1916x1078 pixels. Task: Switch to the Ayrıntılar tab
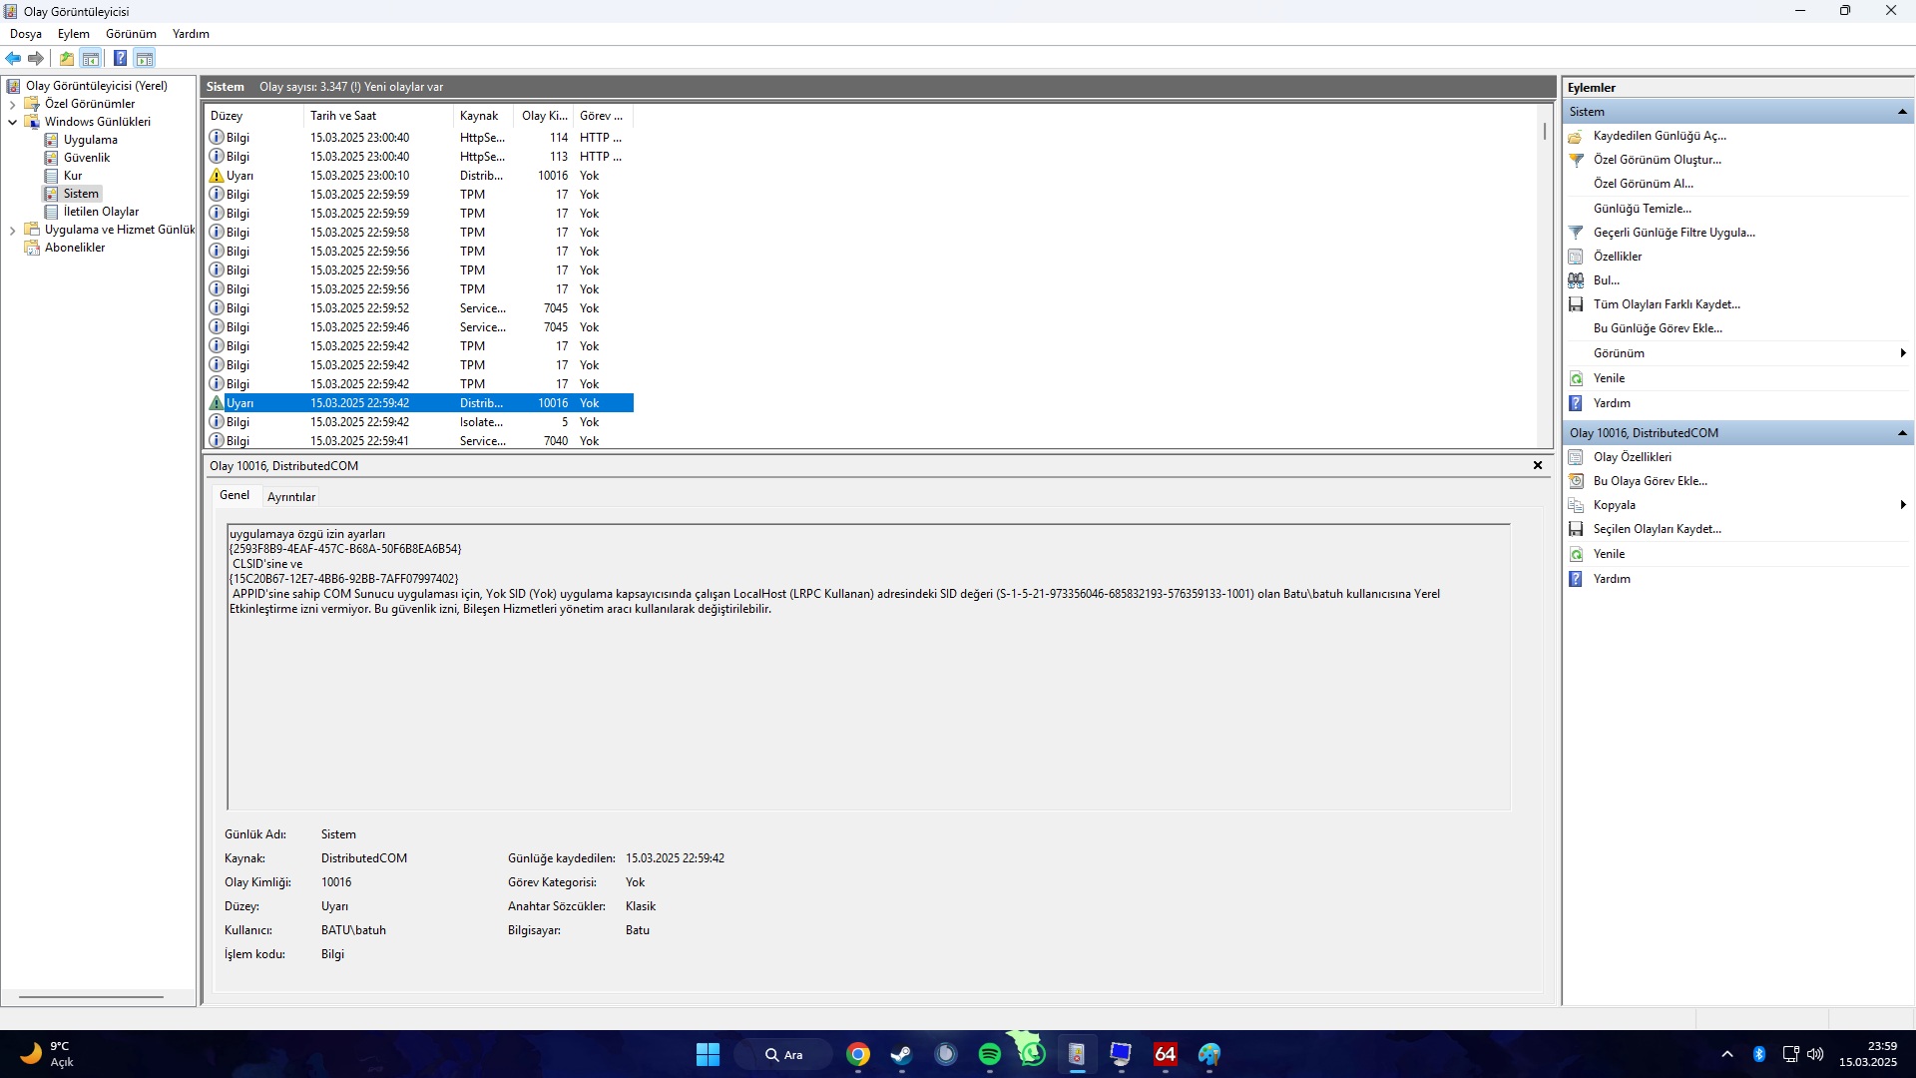point(290,497)
